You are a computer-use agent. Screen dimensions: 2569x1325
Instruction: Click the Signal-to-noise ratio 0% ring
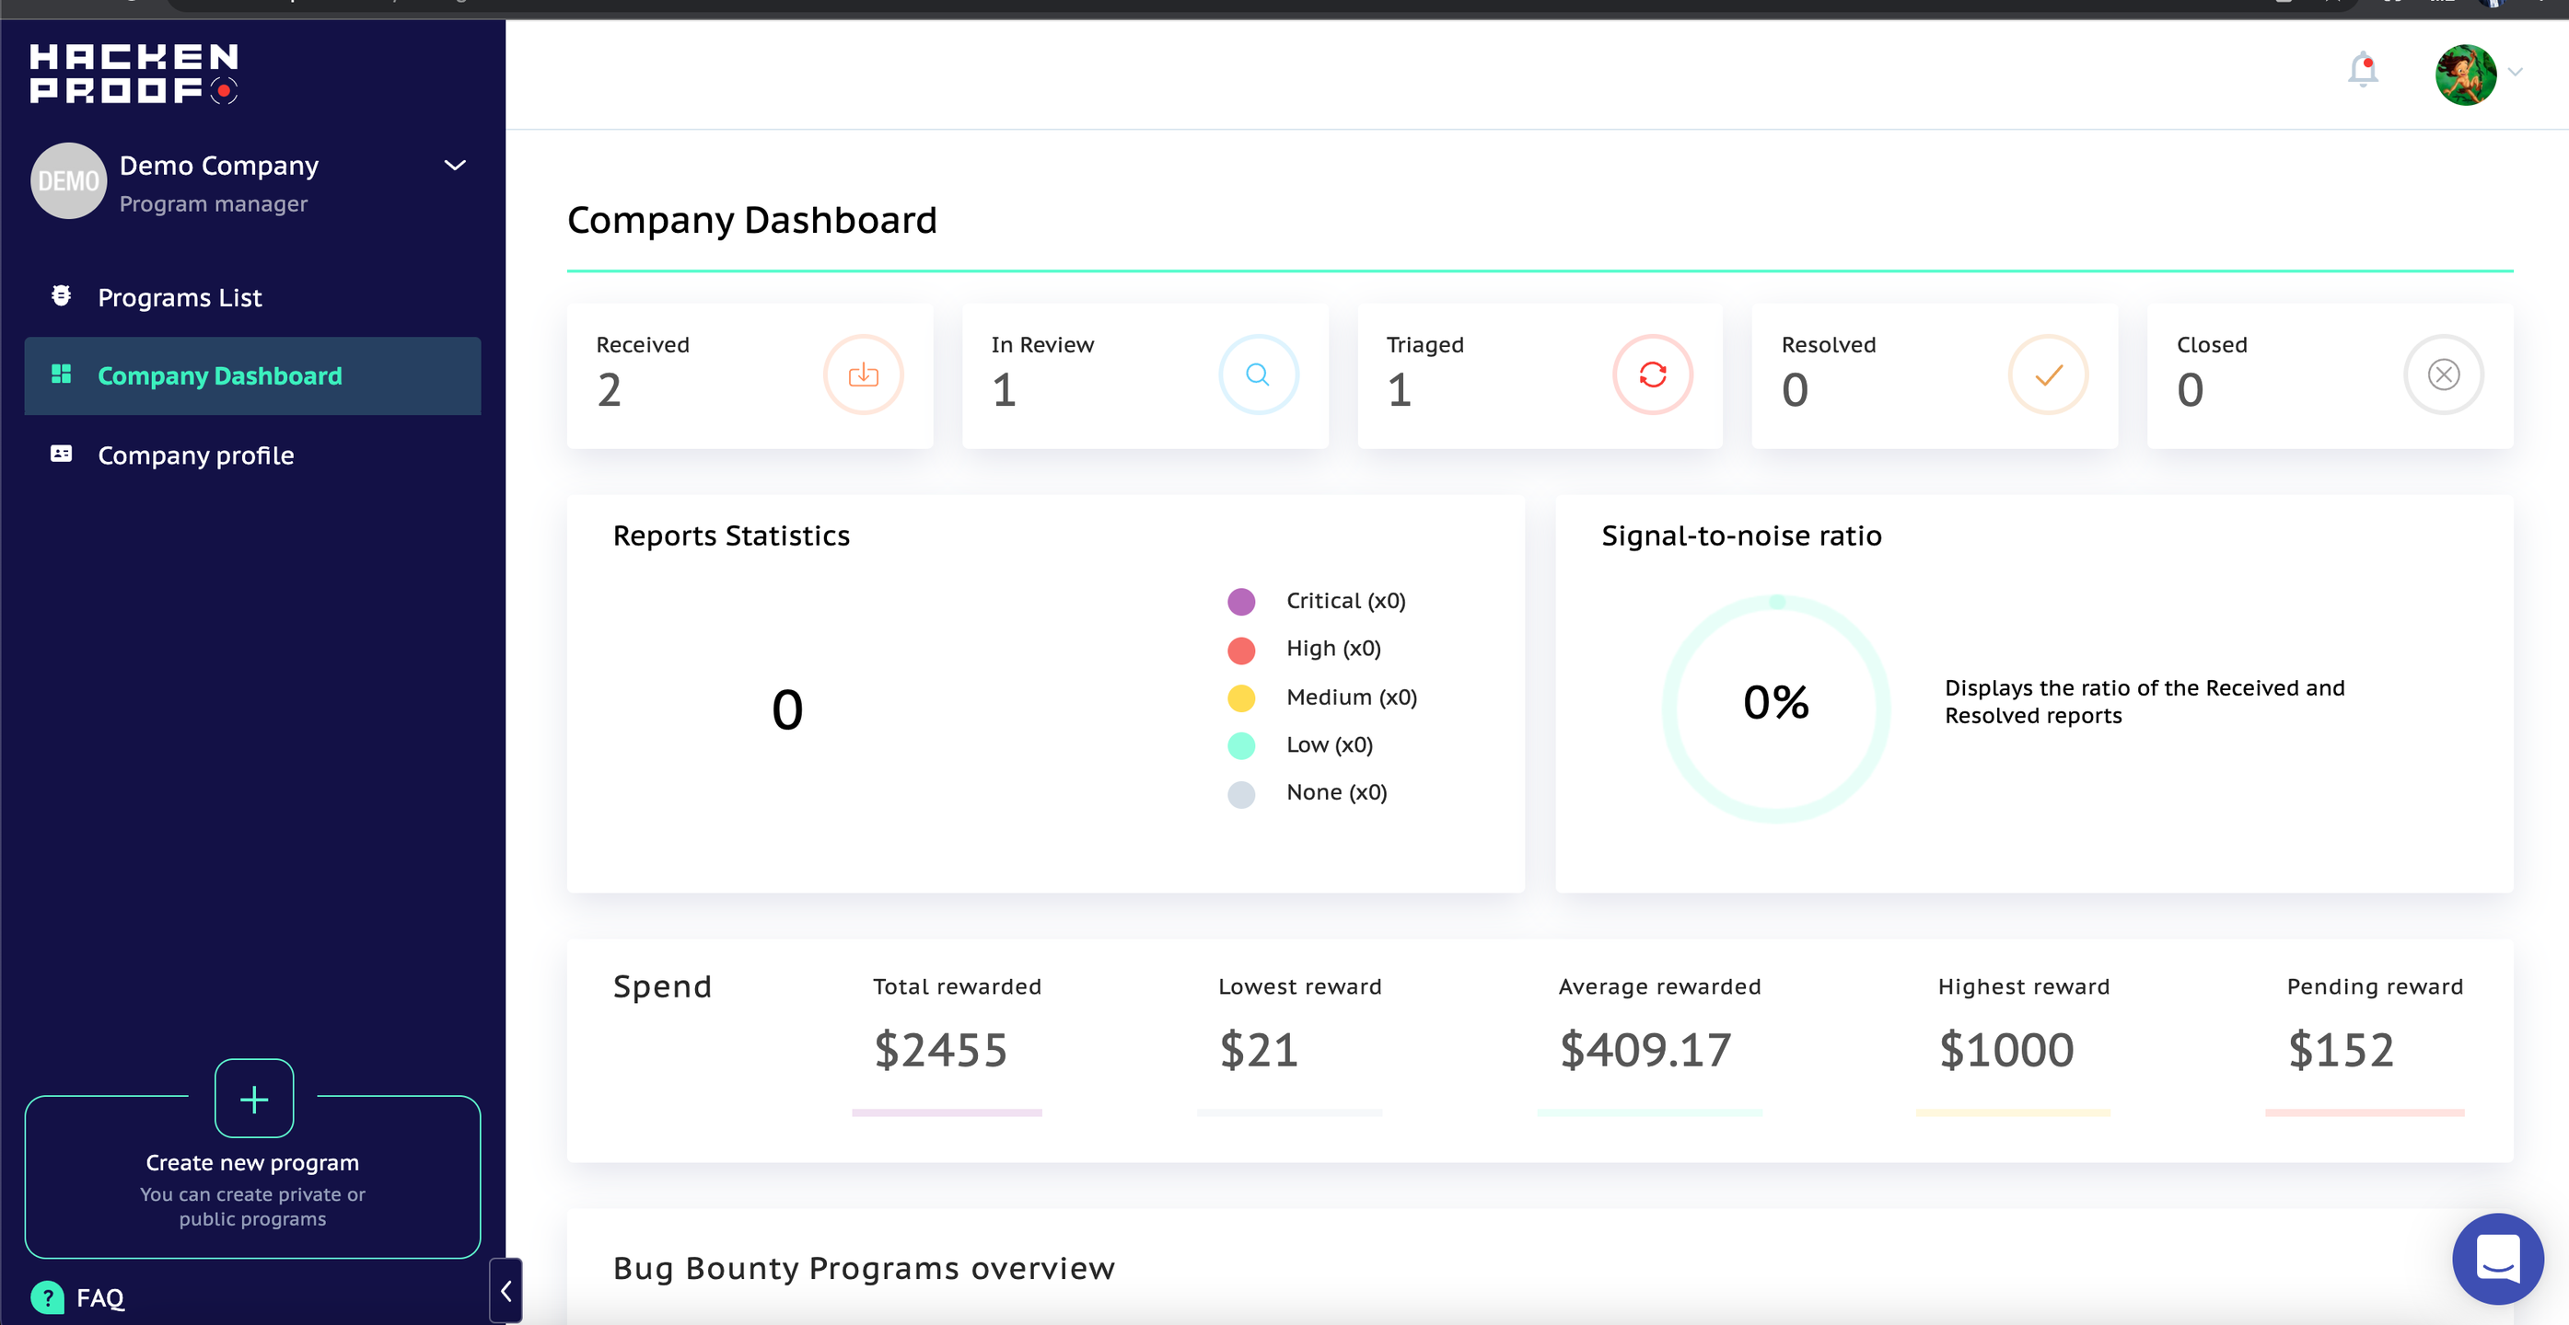[1775, 708]
